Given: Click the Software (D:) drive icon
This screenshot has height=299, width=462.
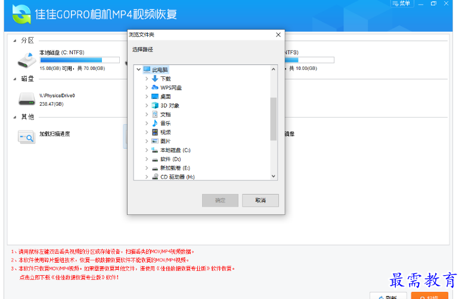Looking at the screenshot, I should click(x=154, y=159).
